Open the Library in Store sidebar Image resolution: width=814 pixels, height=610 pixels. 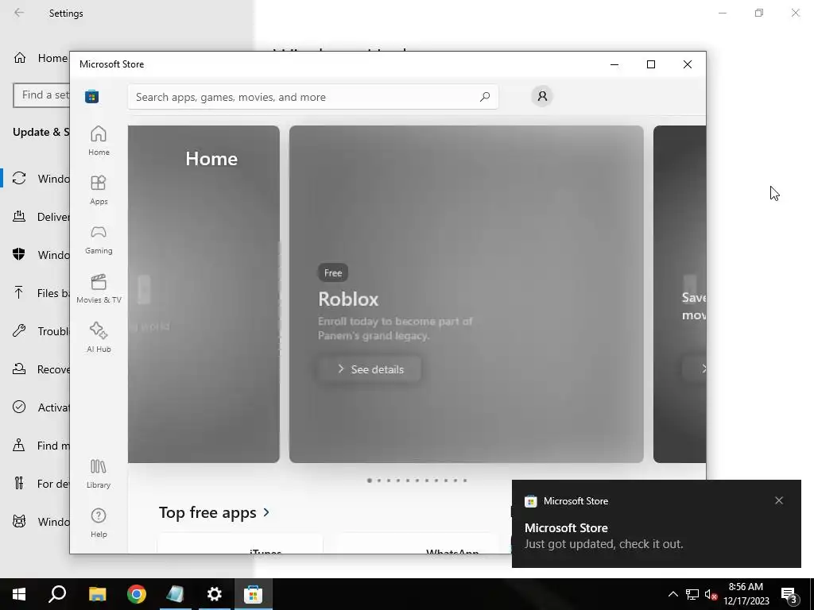99,473
